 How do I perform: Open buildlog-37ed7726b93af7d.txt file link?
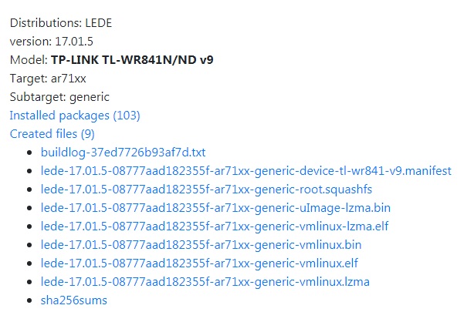pyautogui.click(x=123, y=153)
